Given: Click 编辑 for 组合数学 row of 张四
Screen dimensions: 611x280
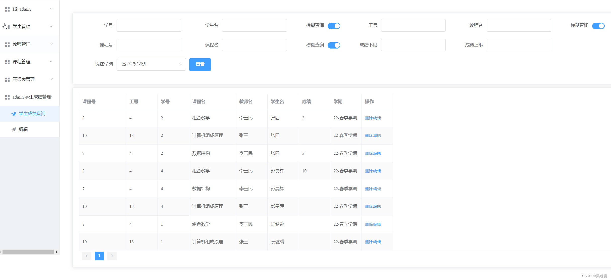Looking at the screenshot, I should point(377,118).
